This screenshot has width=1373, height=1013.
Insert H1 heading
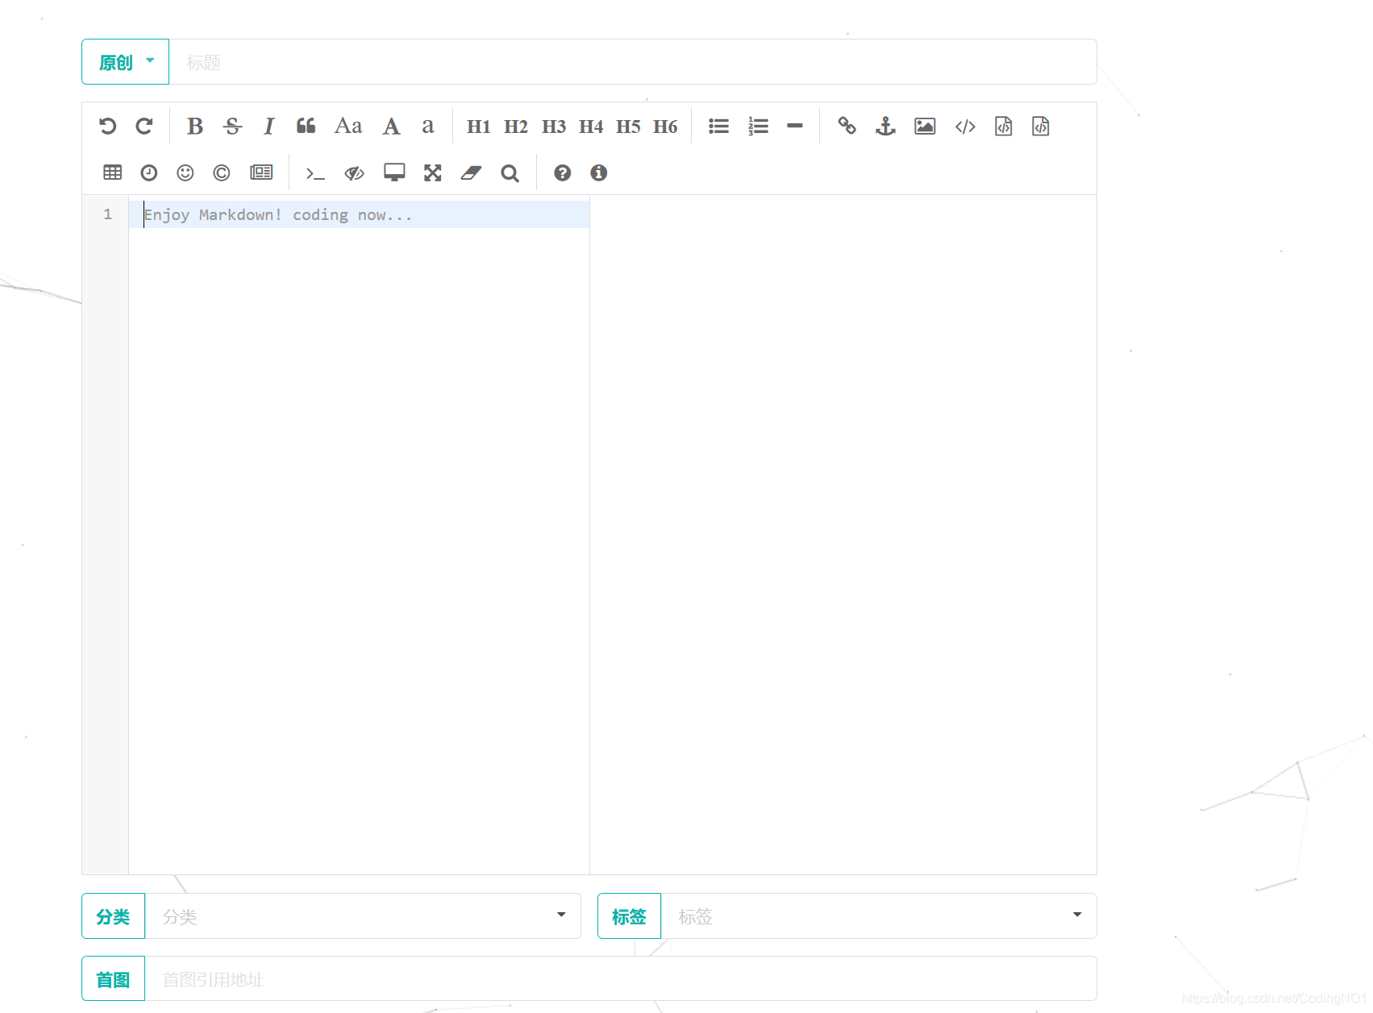click(x=479, y=127)
